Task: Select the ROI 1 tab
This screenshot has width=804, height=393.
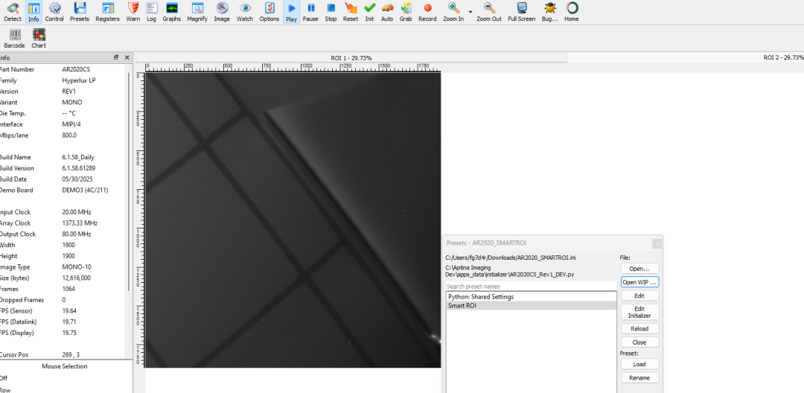Action: pos(351,58)
